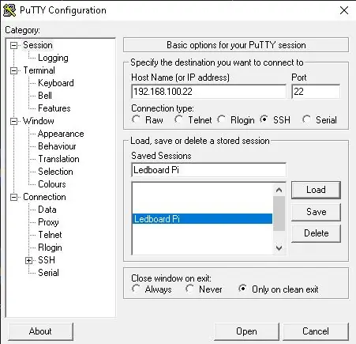356x344 pixels.
Task: Click the session list scroll down arrow
Action: click(x=279, y=248)
